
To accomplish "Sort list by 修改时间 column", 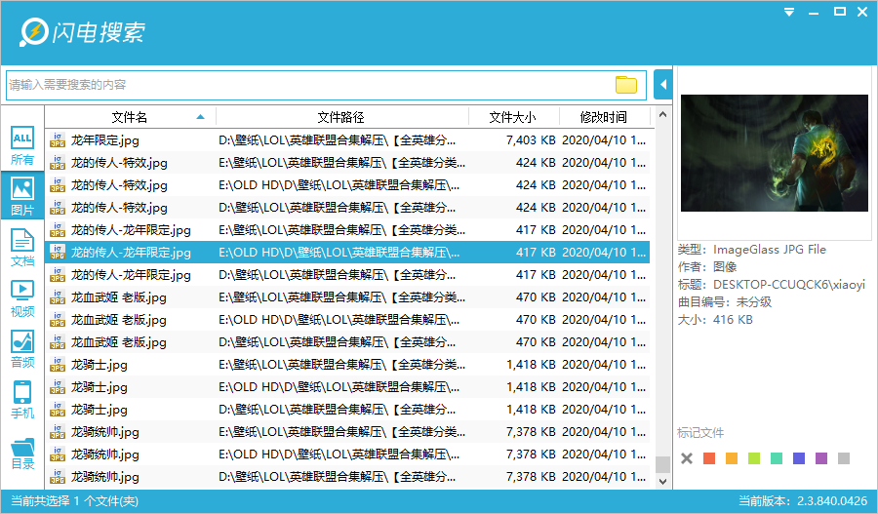I will coord(603,117).
